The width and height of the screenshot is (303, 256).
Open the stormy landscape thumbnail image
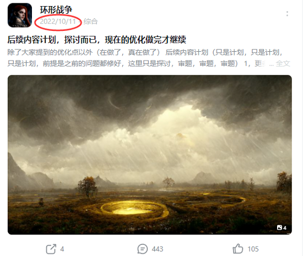coord(150,155)
